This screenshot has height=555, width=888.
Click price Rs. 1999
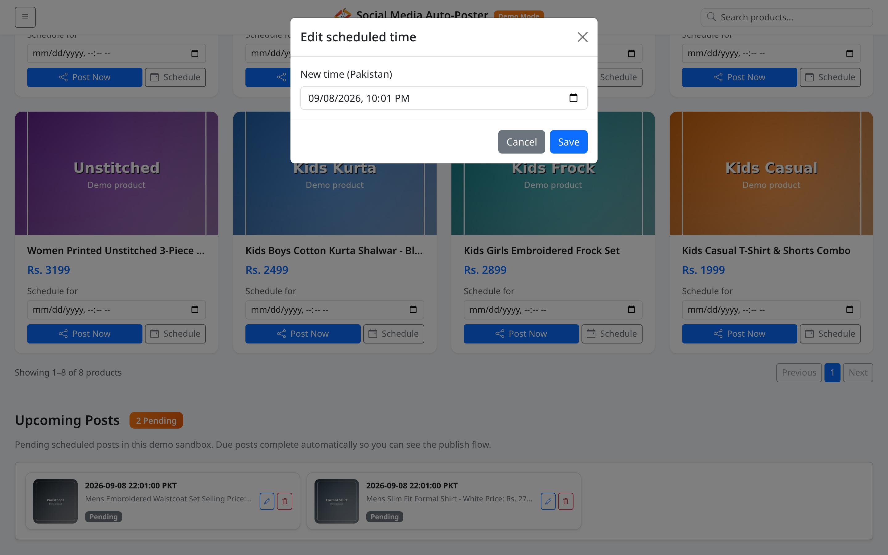[703, 270]
